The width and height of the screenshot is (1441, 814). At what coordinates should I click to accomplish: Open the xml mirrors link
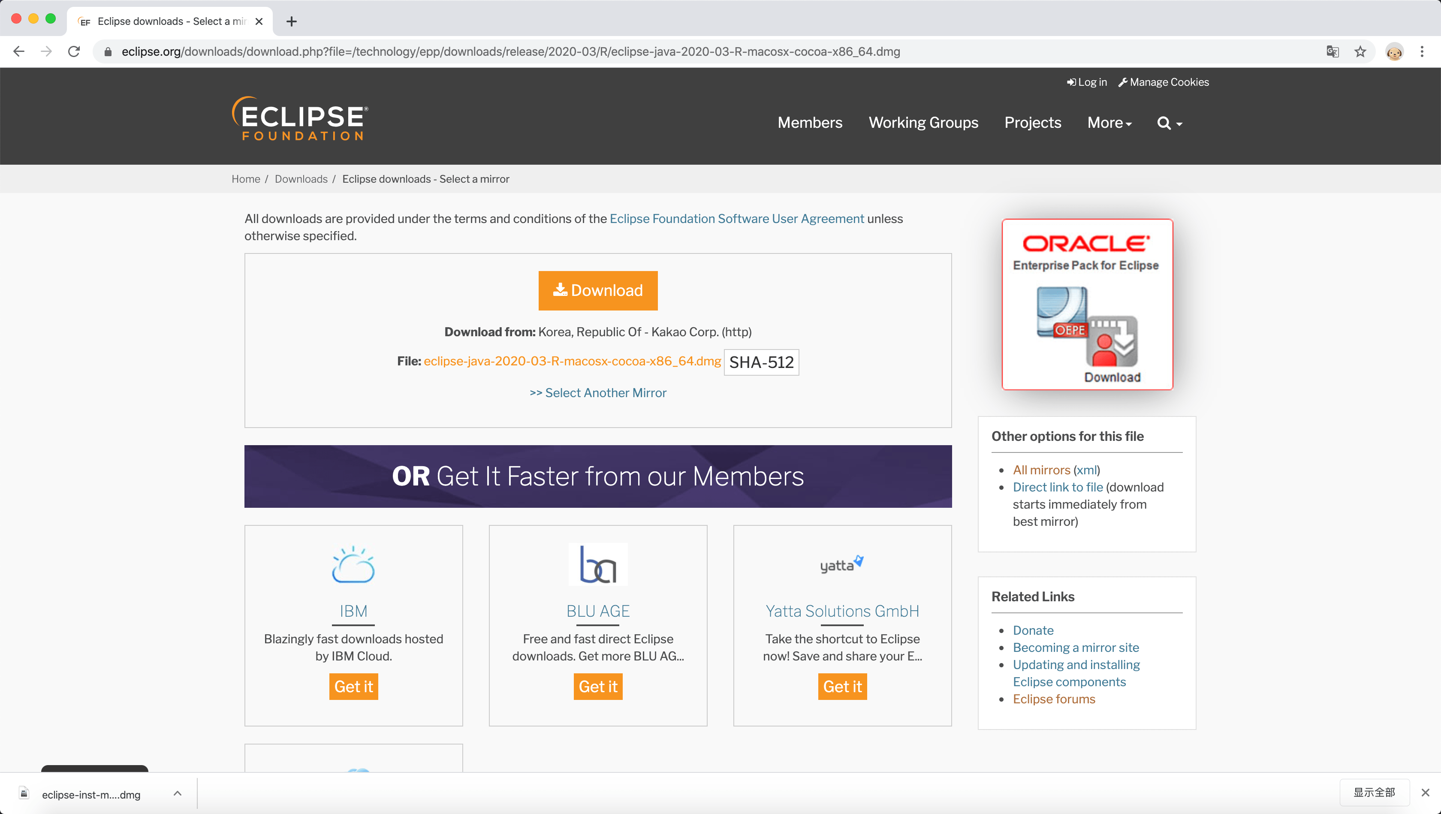(1086, 470)
